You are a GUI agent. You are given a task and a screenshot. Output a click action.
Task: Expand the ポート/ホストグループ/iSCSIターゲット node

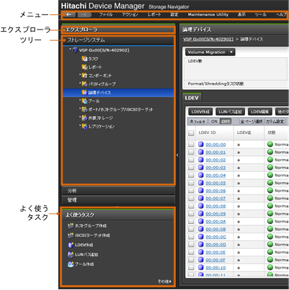point(80,108)
